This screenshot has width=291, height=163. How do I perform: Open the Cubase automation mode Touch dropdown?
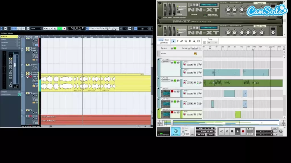[x=36, y=29]
